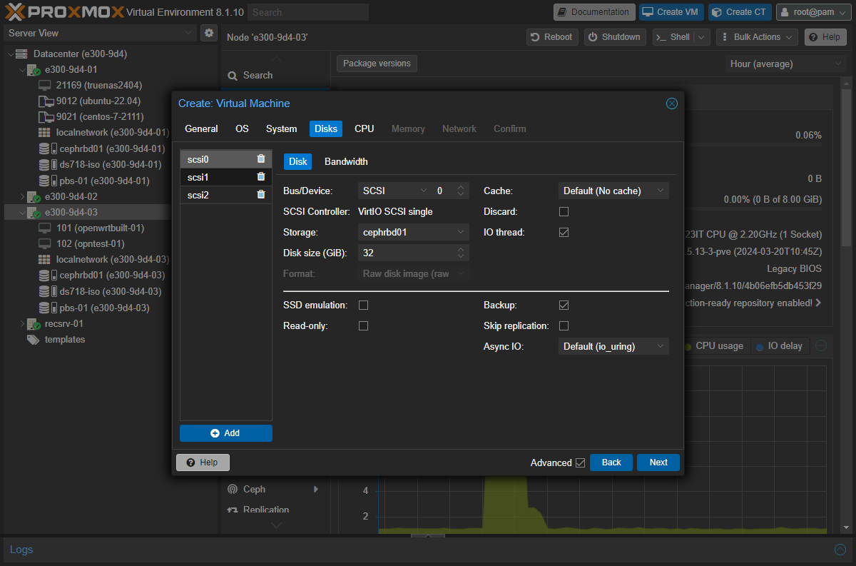Expand the e300-9d4-02 tree node
This screenshot has height=566, width=856.
coord(22,196)
